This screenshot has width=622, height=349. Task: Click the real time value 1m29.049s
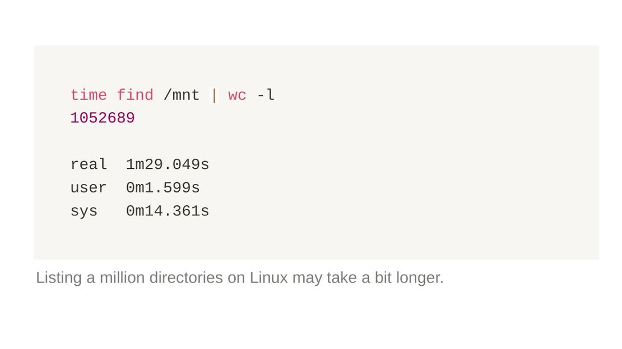coord(168,164)
